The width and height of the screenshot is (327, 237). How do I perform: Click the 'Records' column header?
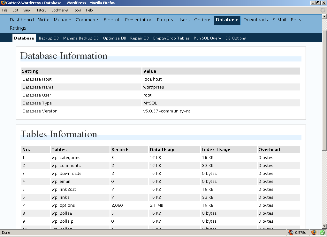tap(120, 150)
